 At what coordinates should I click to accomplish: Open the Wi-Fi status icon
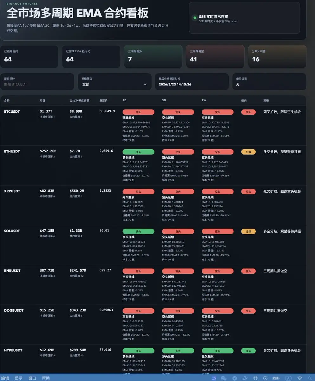(300, 378)
